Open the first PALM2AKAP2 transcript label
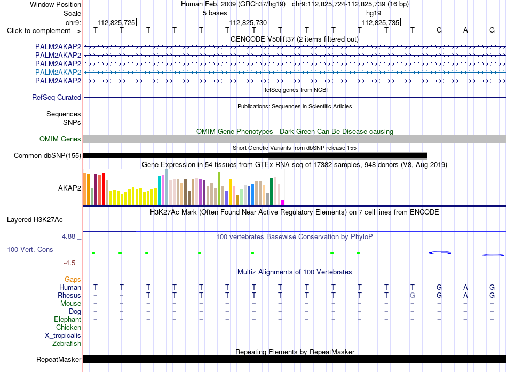The image size is (507, 372). click(58, 46)
